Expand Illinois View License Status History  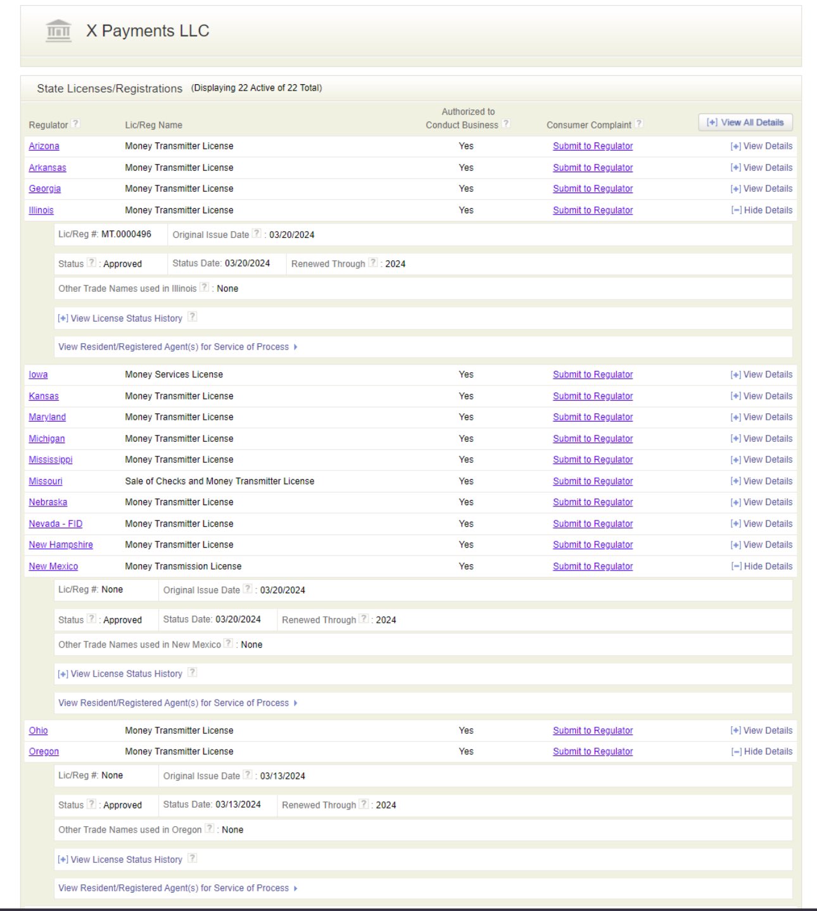120,318
